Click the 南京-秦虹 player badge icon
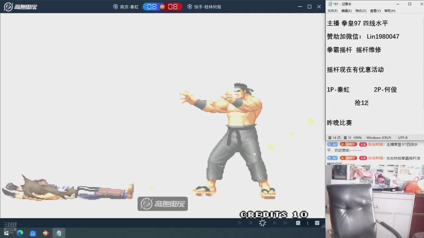This screenshot has height=238, width=424. [116, 7]
